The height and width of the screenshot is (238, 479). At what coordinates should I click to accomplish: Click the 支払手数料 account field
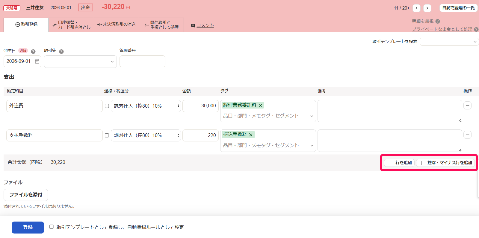point(55,135)
